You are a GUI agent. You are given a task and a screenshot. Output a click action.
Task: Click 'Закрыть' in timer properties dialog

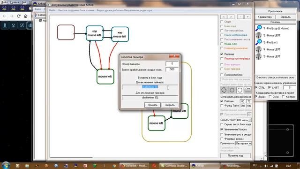[170, 105]
